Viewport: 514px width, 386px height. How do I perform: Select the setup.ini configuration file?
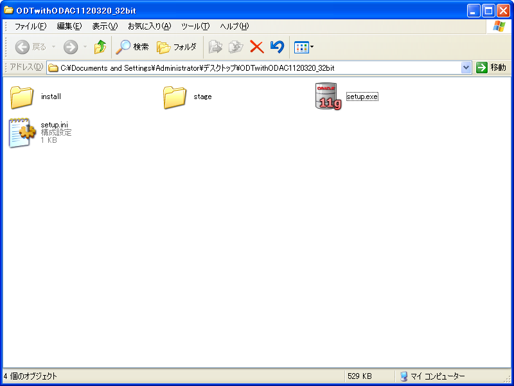(22, 132)
